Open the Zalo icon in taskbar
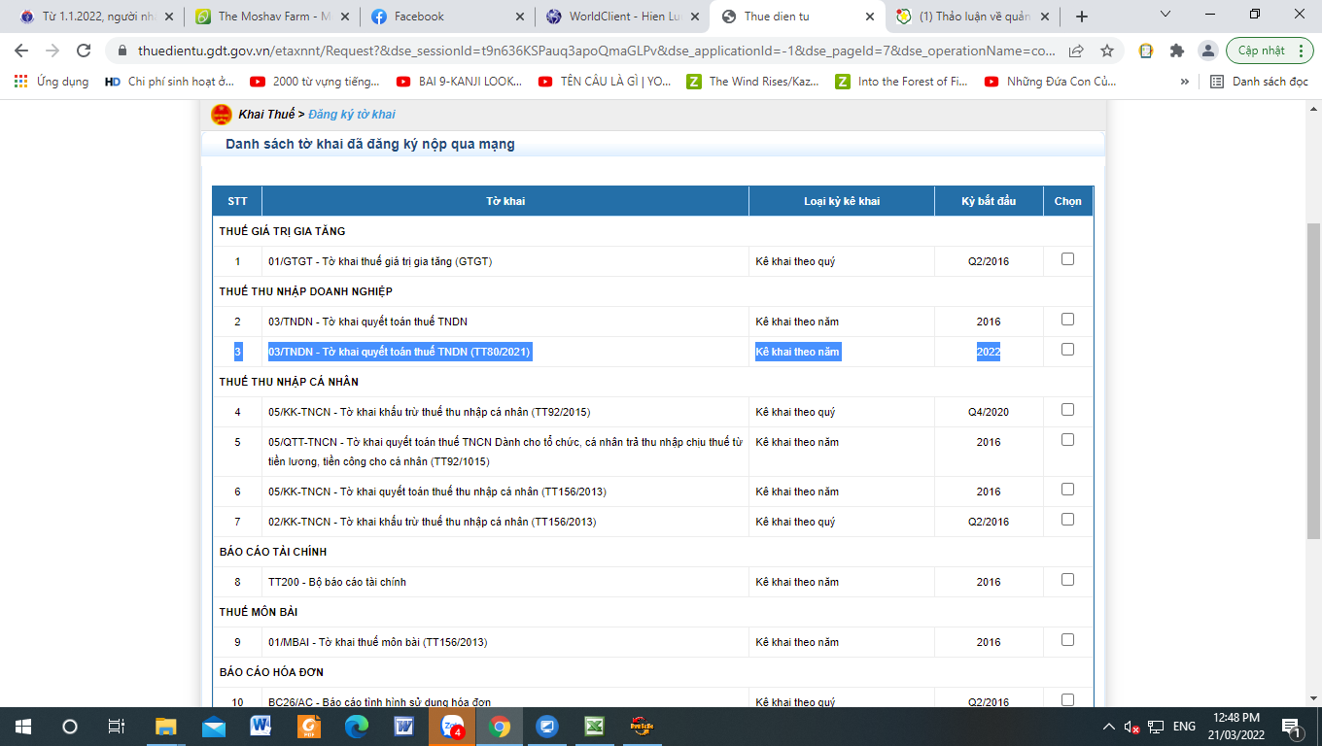The image size is (1322, 746). 452,726
